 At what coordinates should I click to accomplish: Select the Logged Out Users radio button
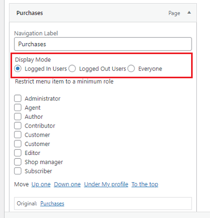tap(72, 68)
